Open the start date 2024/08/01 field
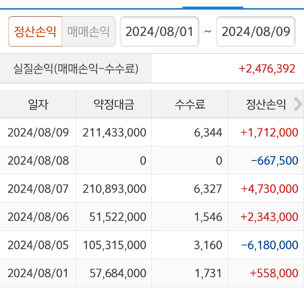Image resolution: width=304 pixels, height=304 pixels. point(159,32)
